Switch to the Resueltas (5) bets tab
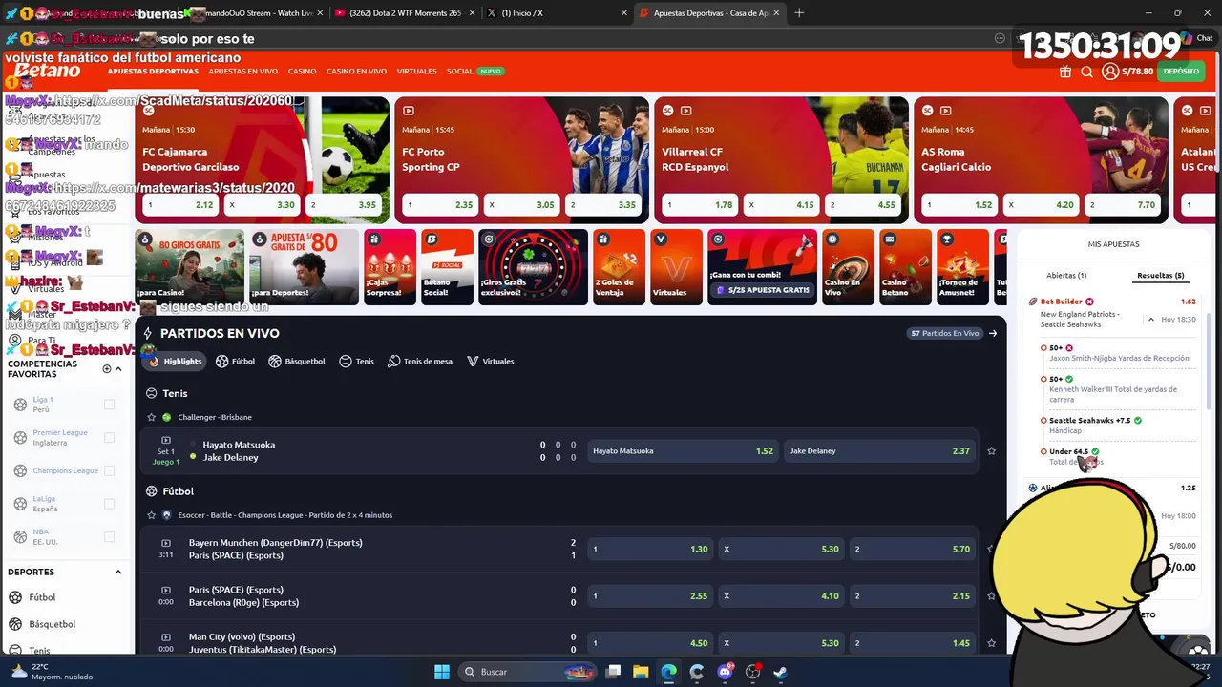This screenshot has height=687, width=1222. pos(1160,276)
